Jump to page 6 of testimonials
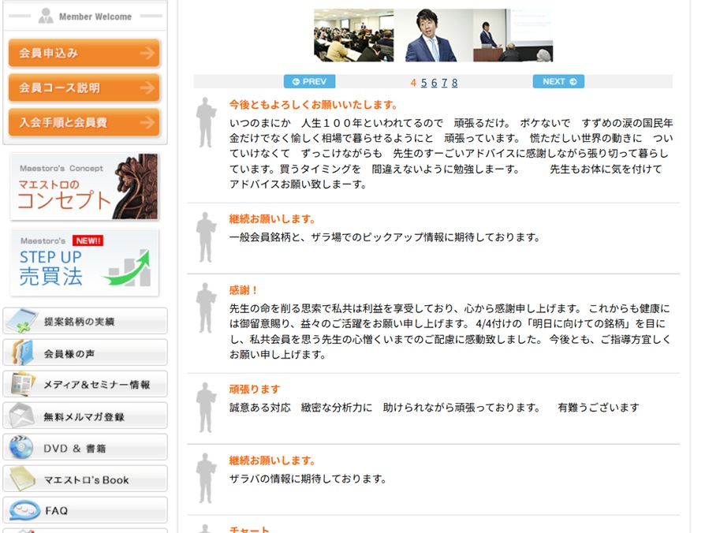Viewport: 705px width, 533px height. pyautogui.click(x=434, y=83)
